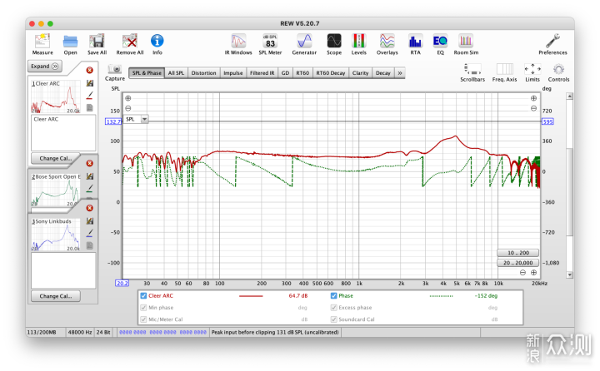Image resolution: width=600 pixels, height=371 pixels.
Task: Open the Measure tool
Action: tap(42, 44)
